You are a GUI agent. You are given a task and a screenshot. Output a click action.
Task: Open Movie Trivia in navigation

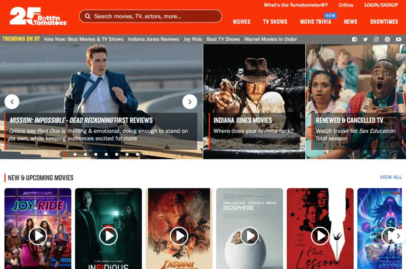316,22
